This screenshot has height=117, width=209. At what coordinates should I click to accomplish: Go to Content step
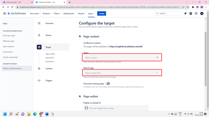[49, 69]
